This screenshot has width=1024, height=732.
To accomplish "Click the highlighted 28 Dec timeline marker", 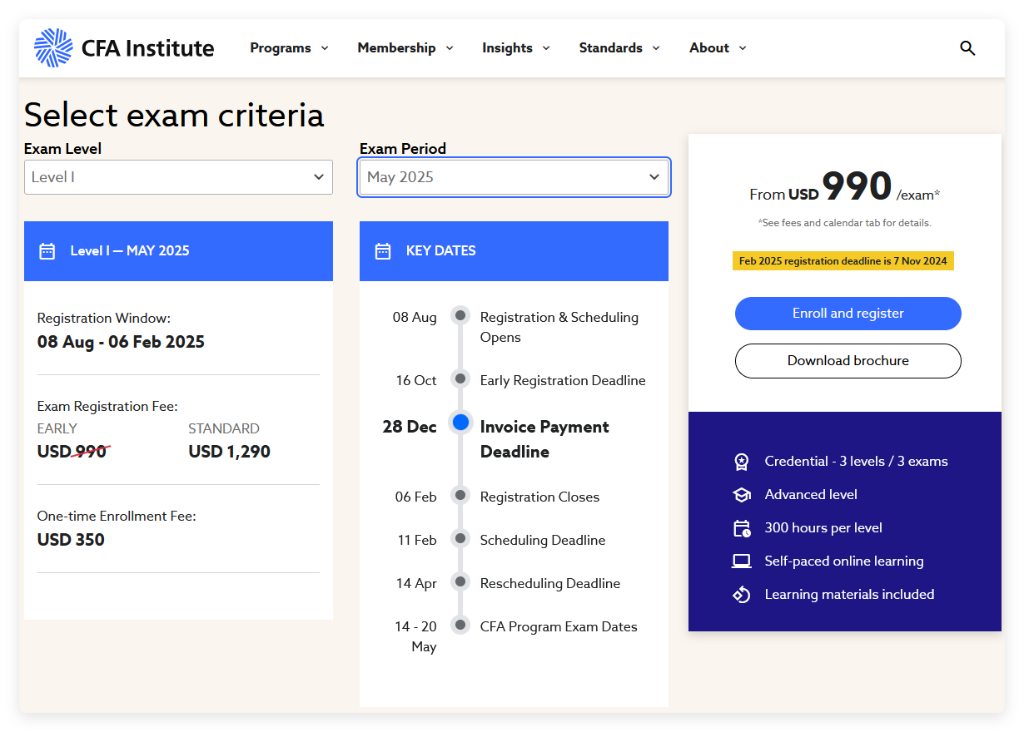I will pos(460,423).
